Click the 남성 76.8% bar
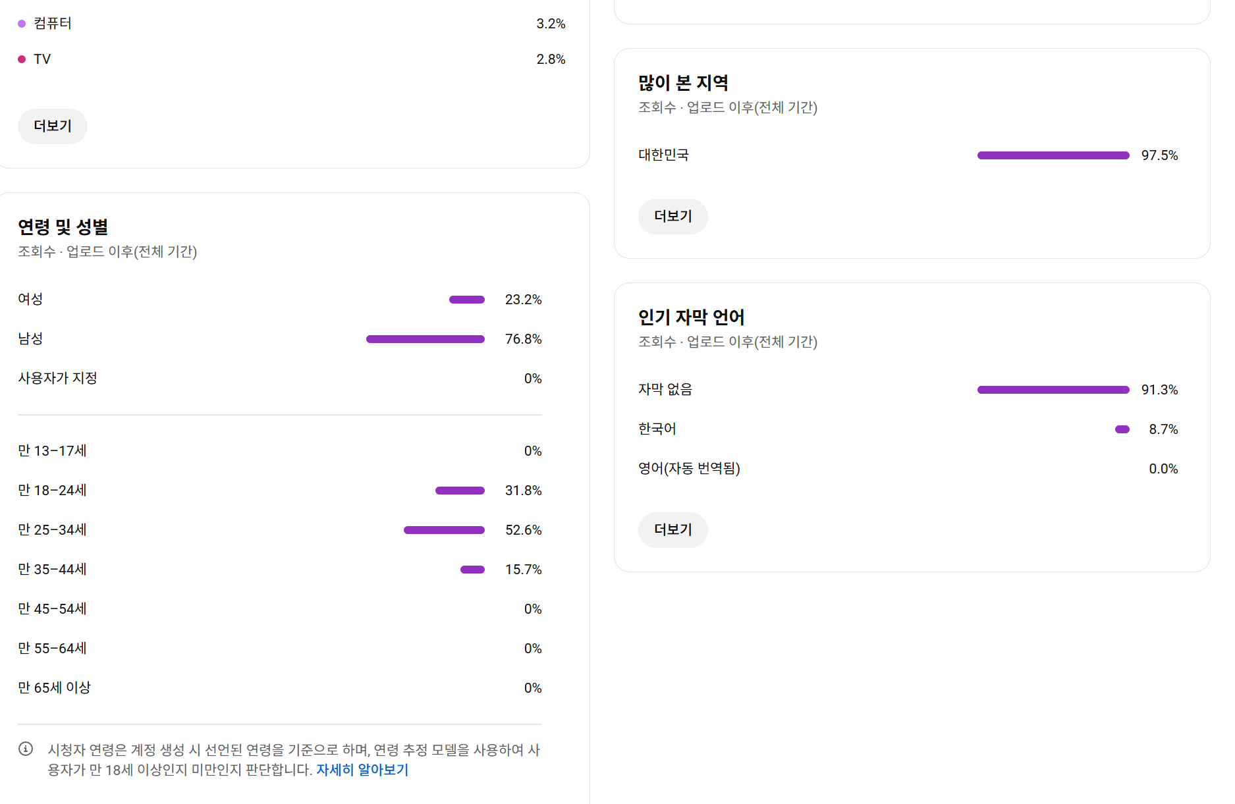 tap(425, 339)
